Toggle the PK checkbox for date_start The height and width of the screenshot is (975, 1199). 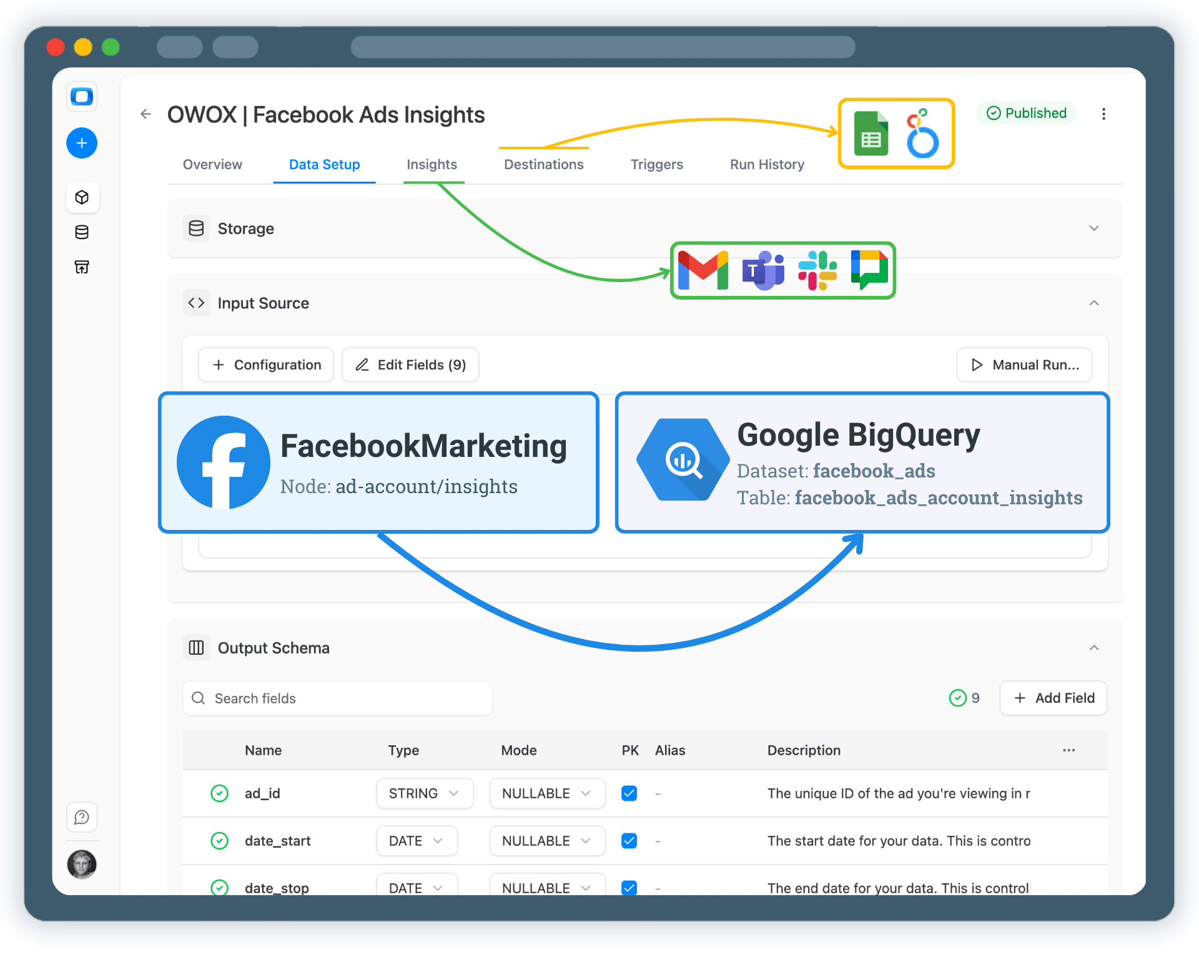point(629,841)
